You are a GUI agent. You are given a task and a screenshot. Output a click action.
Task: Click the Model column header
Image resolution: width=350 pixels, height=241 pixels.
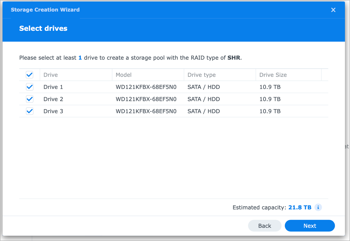[x=124, y=75]
